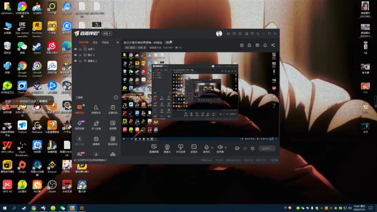This screenshot has width=377, height=212.
Task: Mute the microphone in the bottom bar
Action: 206,147
